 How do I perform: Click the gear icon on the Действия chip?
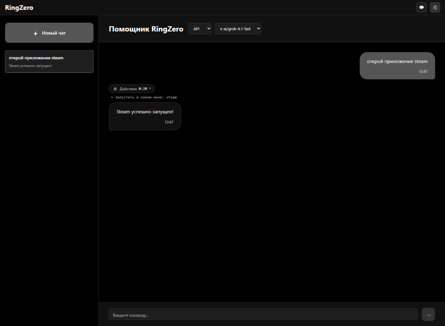pos(115,89)
